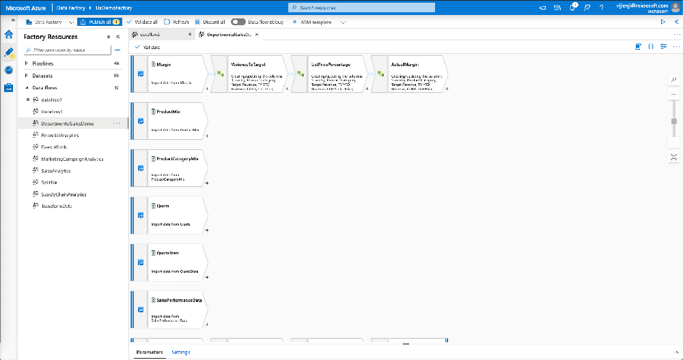Open the data flow script icon
The height and width of the screenshot is (360, 683).
point(638,46)
